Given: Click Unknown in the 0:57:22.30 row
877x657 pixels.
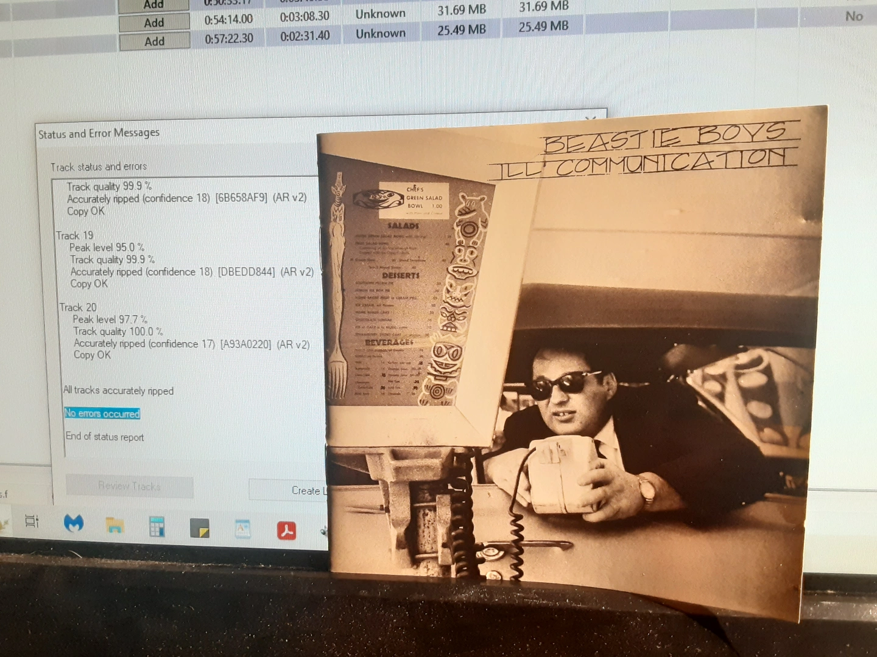Looking at the screenshot, I should [x=381, y=33].
